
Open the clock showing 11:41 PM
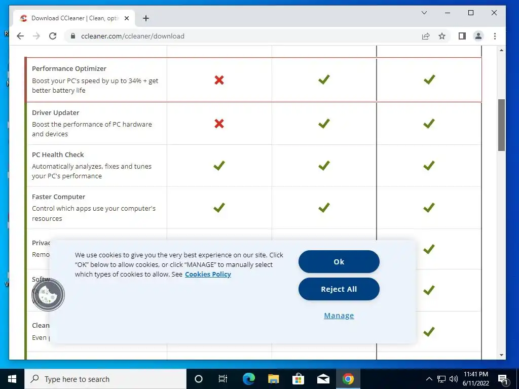(475, 379)
